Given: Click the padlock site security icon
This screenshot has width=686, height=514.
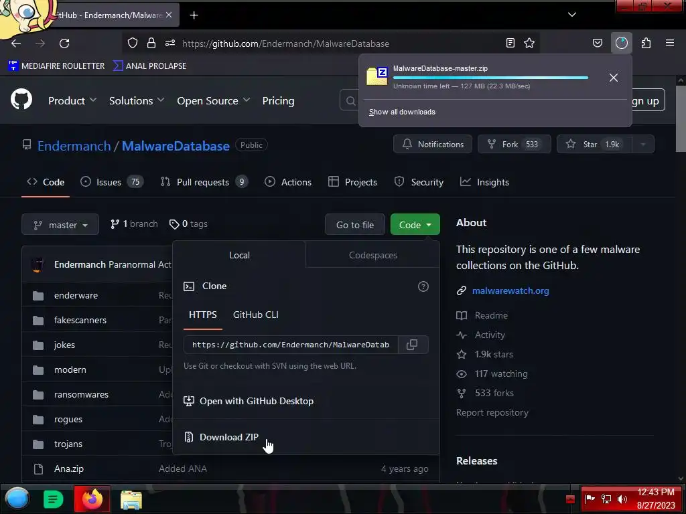Looking at the screenshot, I should (151, 43).
